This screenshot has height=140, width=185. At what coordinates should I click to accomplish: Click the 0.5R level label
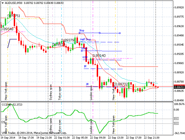85,57
